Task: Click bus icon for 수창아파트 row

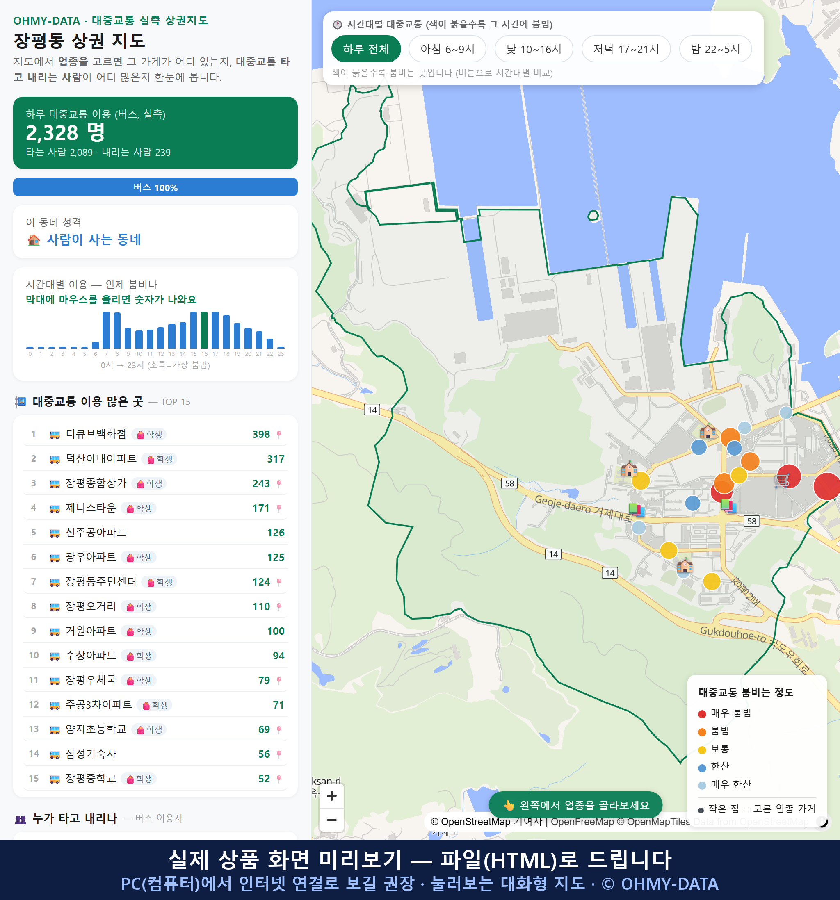Action: pyautogui.click(x=54, y=656)
